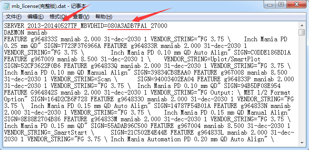Click the DAEMON maniab line
Screen dimensions: 309x150
[26, 32]
